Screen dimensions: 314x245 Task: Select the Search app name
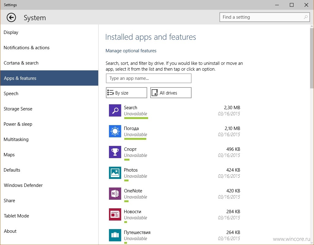pyautogui.click(x=131, y=108)
